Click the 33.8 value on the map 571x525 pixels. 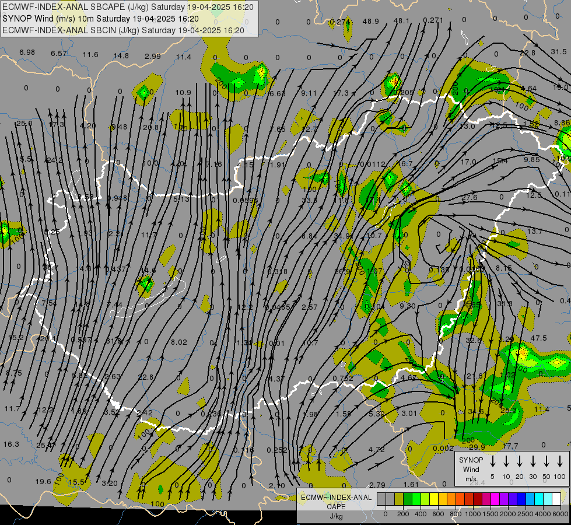[x=309, y=201]
